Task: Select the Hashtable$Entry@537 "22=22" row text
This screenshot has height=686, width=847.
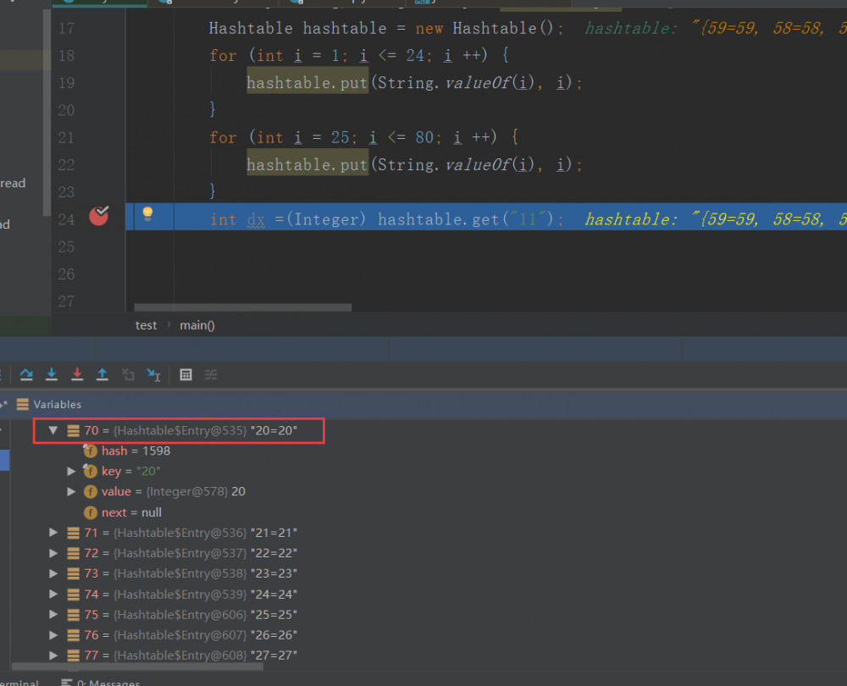Action: (x=191, y=553)
